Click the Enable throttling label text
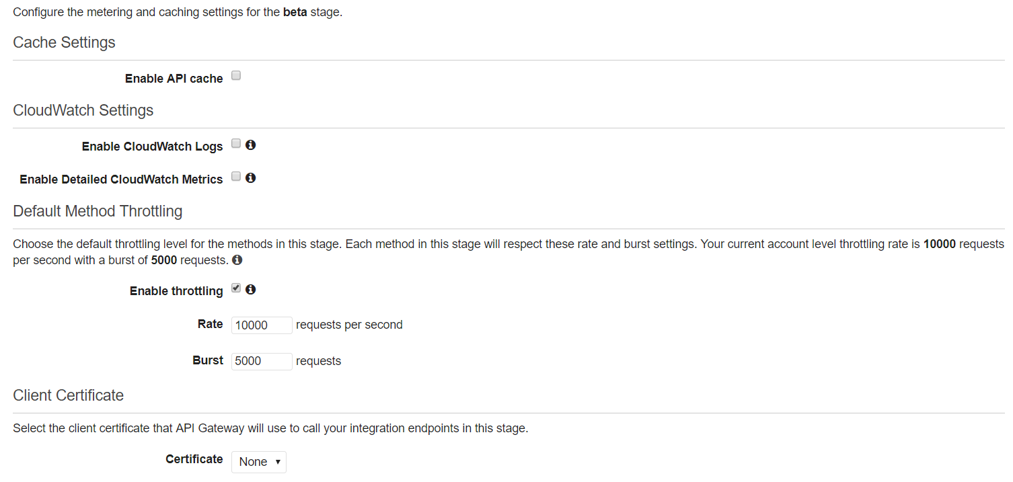Image resolution: width=1013 pixels, height=482 pixels. point(176,291)
